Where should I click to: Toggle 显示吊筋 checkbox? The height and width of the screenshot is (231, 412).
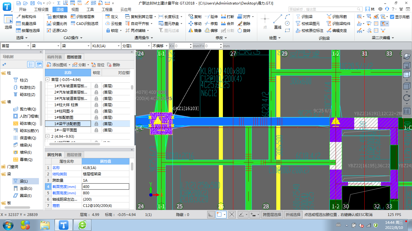coord(392,17)
